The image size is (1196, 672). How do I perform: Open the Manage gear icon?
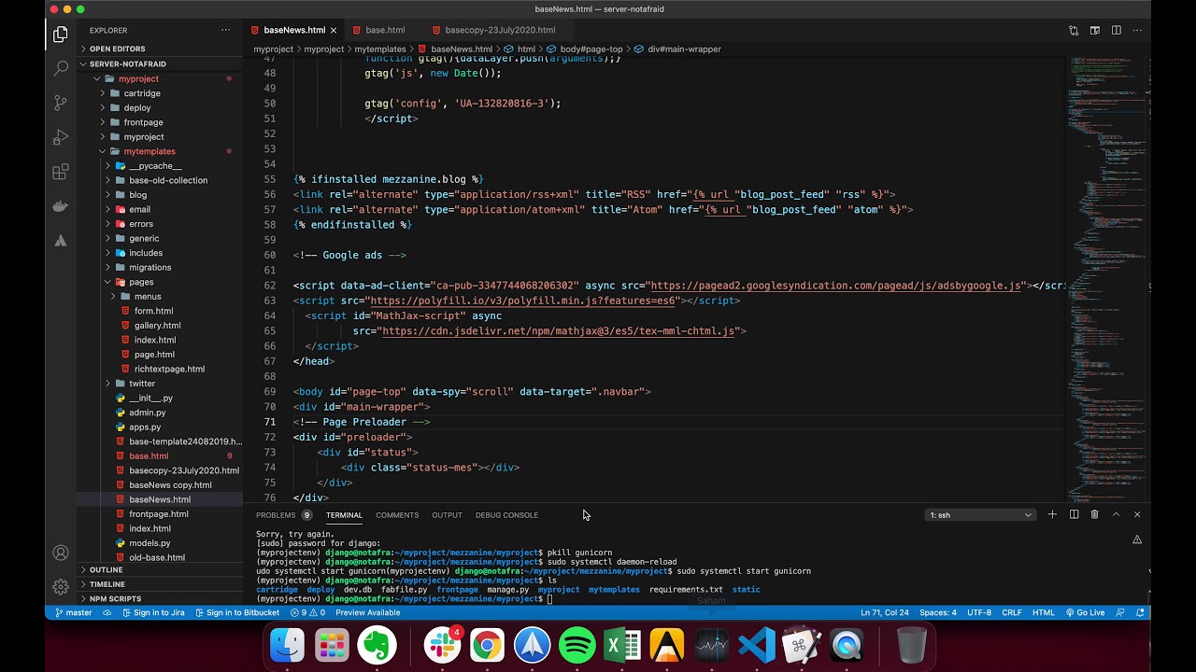pos(61,587)
